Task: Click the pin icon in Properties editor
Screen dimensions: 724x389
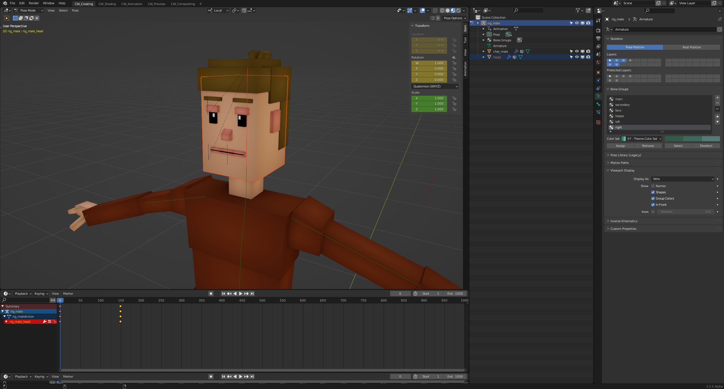Action: [719, 19]
